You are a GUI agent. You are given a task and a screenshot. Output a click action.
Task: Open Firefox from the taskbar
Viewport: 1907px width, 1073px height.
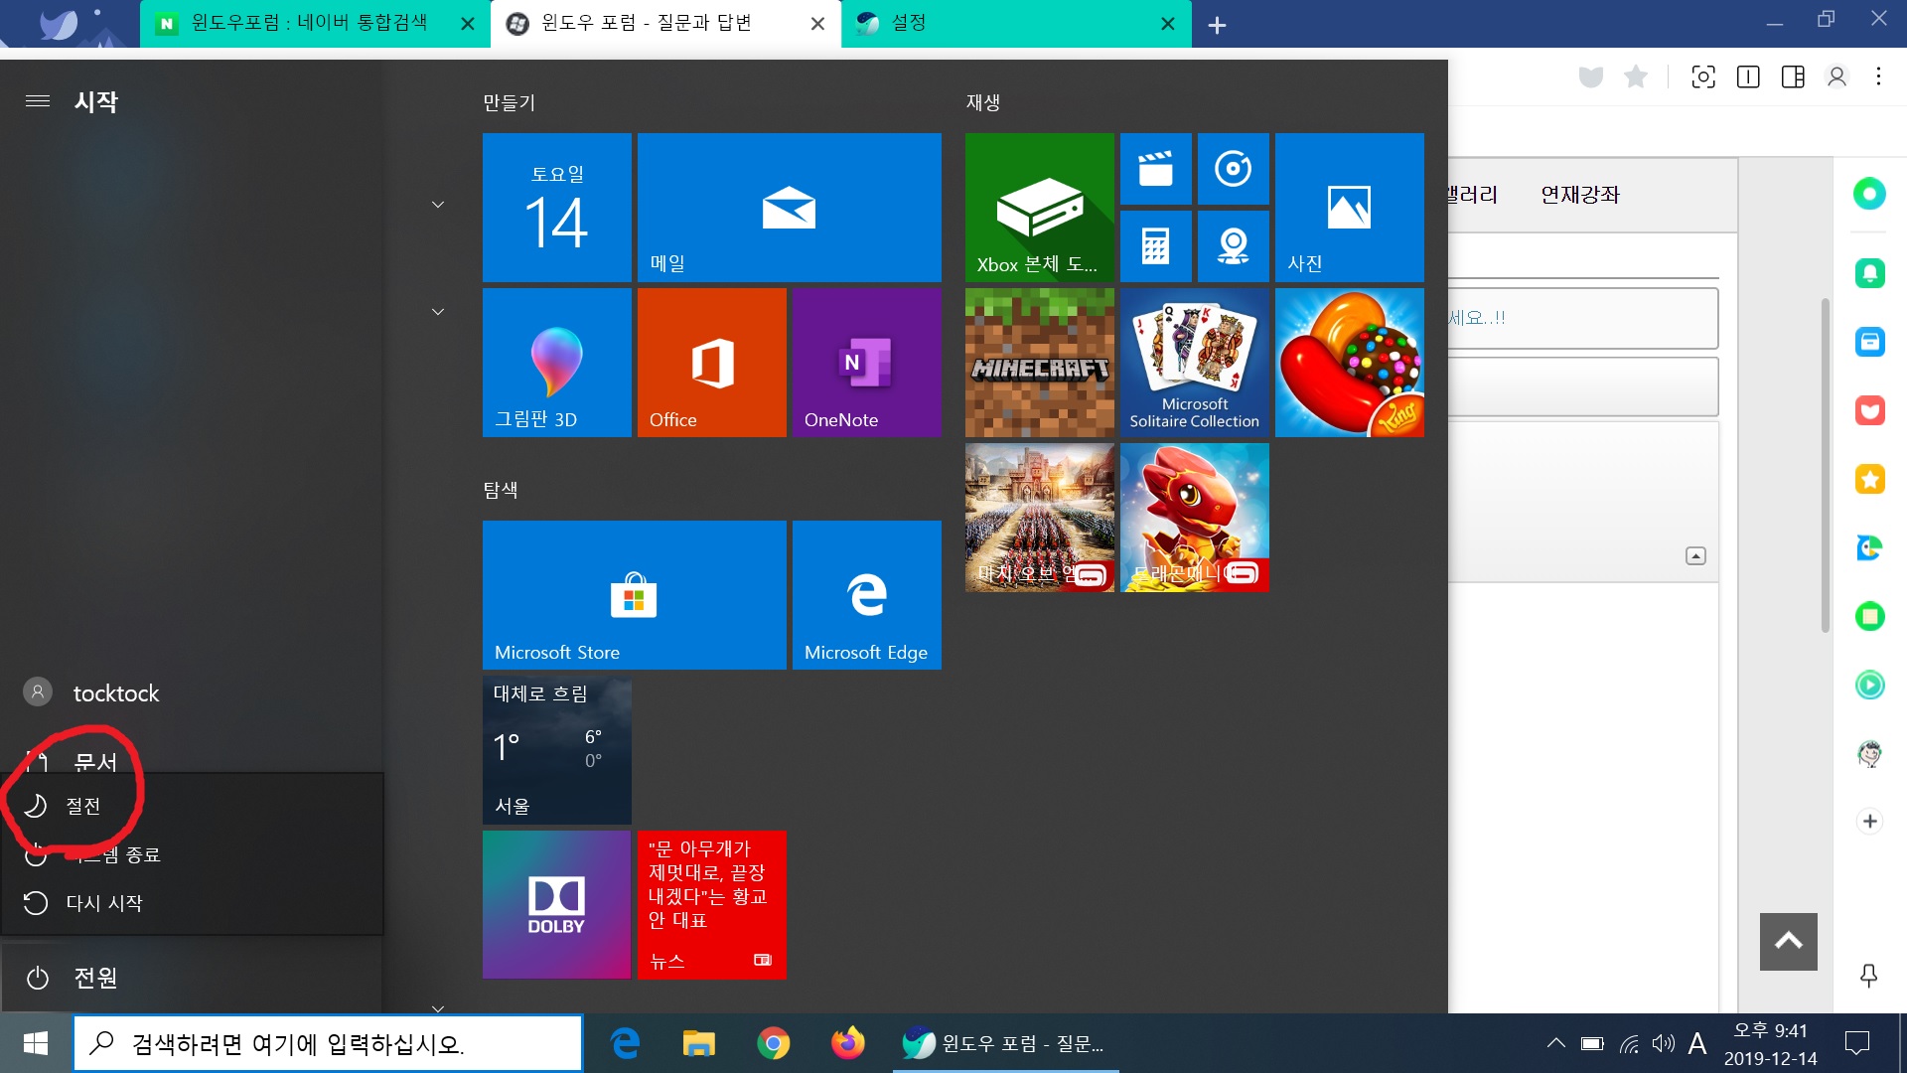click(848, 1043)
